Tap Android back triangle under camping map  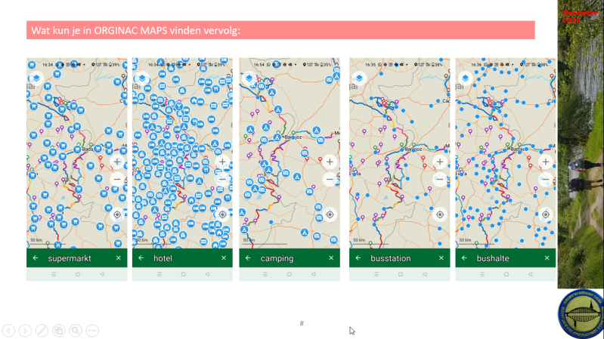point(314,274)
